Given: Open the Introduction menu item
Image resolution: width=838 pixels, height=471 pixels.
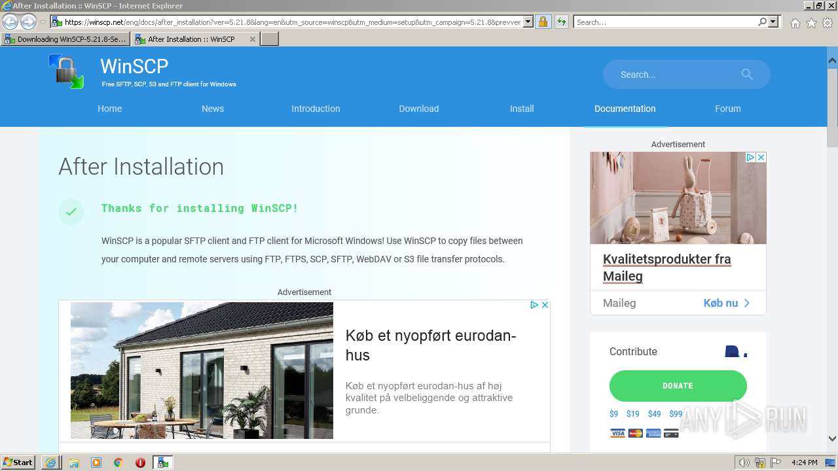Looking at the screenshot, I should [x=316, y=109].
